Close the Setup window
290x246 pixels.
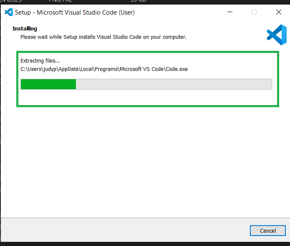tap(279, 12)
